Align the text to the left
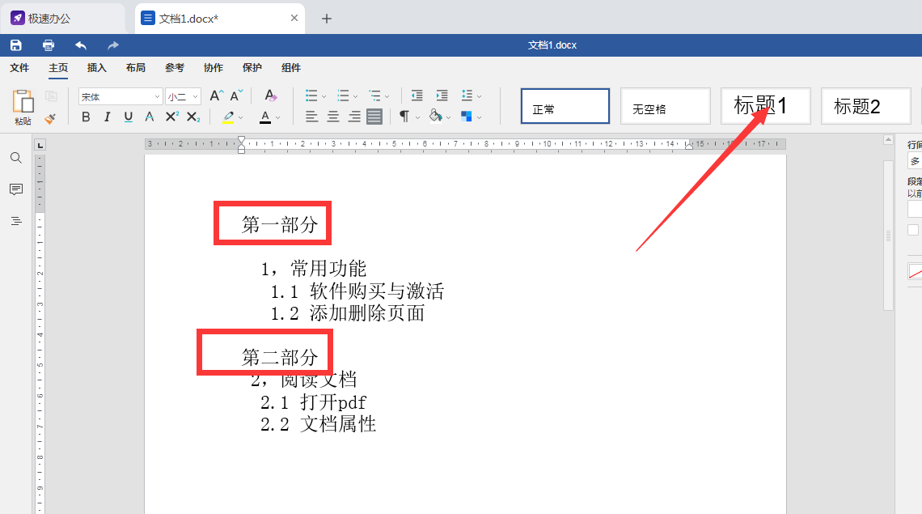This screenshot has height=514, width=922. pos(311,117)
